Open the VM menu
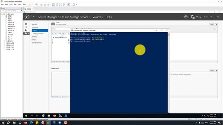The image size is (223, 125). [x=15, y=5]
